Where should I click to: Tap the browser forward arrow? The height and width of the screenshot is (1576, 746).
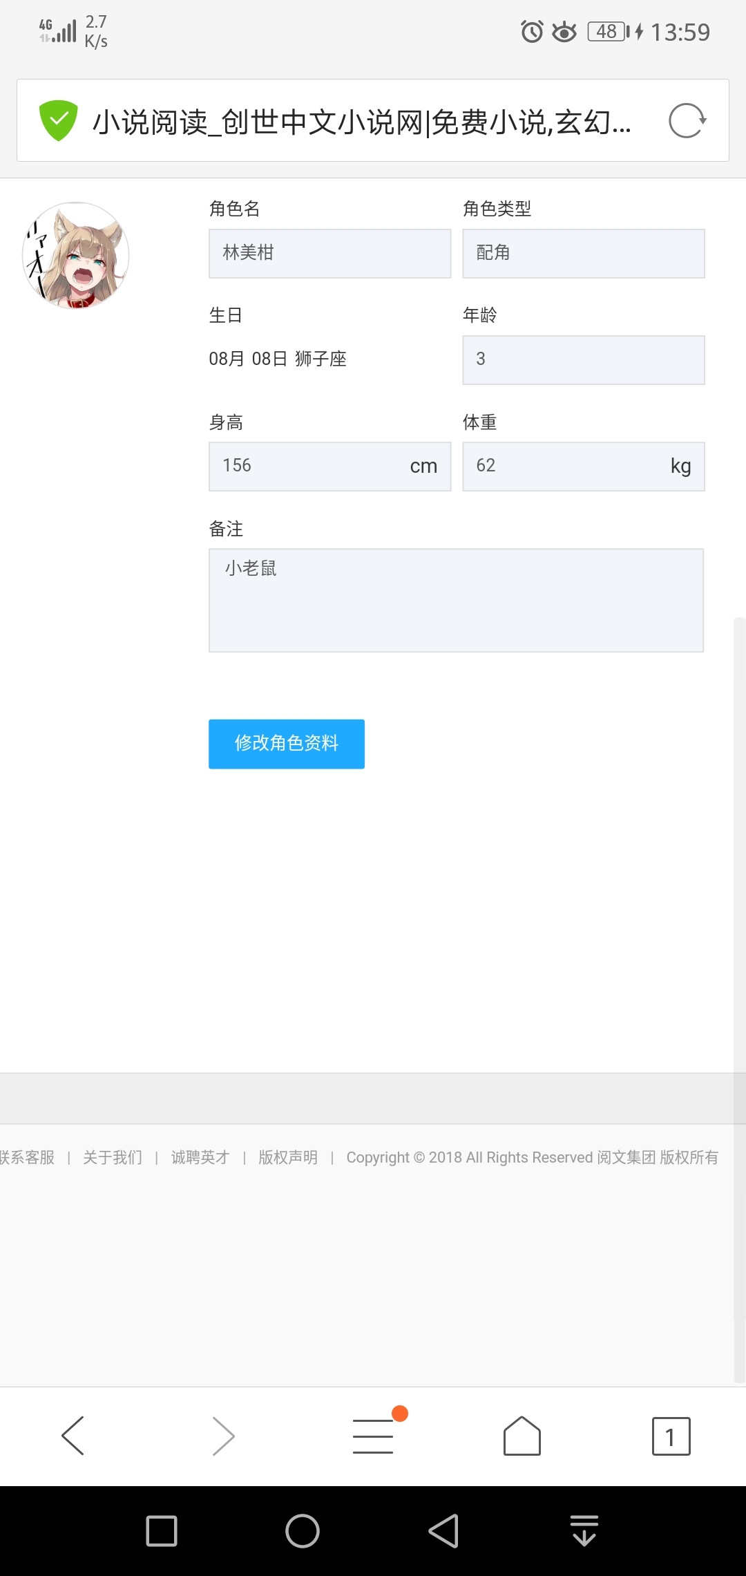223,1436
